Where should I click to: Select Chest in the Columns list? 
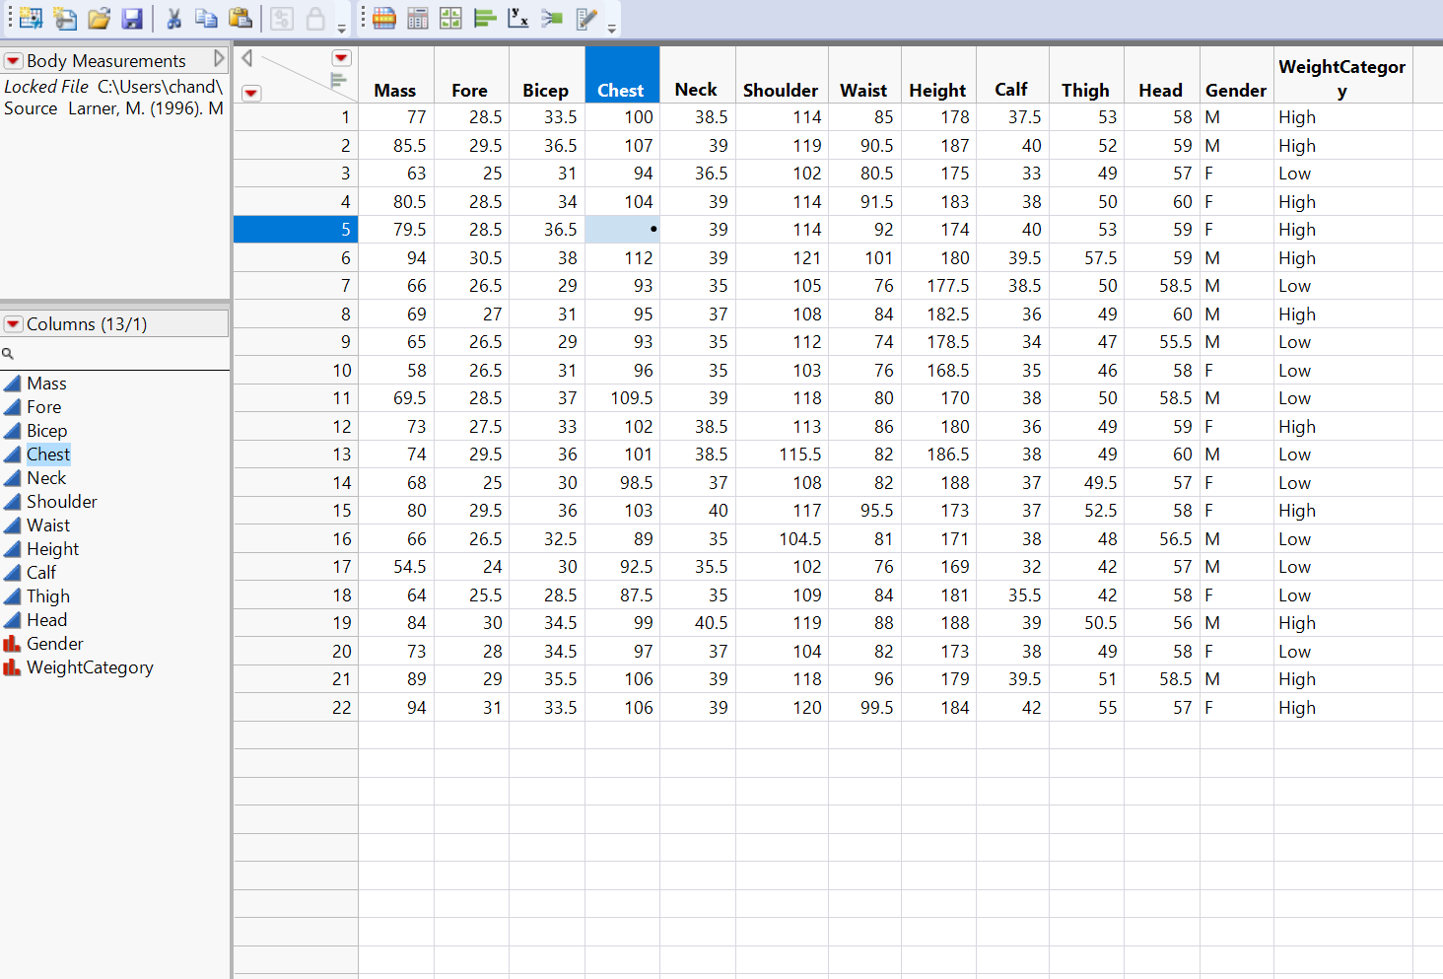pyautogui.click(x=48, y=455)
